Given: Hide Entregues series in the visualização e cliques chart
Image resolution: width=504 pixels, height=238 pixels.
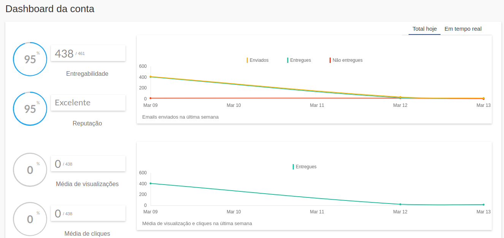Looking at the screenshot, I should pyautogui.click(x=306, y=167).
